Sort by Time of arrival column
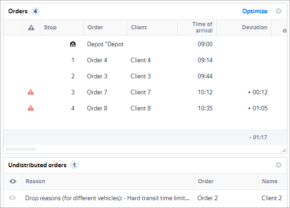The width and height of the screenshot is (290, 208). point(202,27)
